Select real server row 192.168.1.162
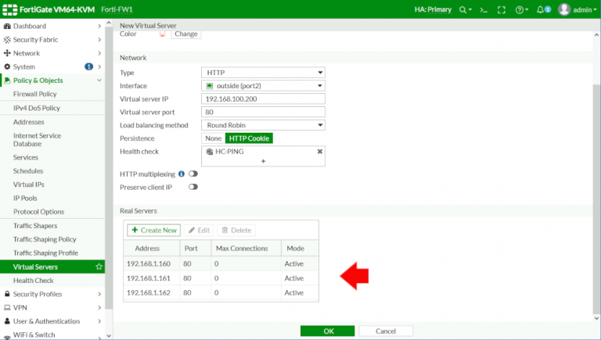The height and width of the screenshot is (340, 601). click(x=221, y=292)
